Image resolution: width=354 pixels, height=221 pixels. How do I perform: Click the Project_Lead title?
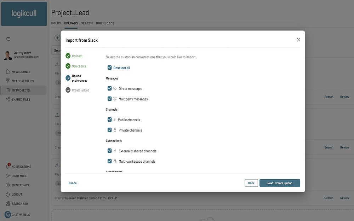point(70,13)
